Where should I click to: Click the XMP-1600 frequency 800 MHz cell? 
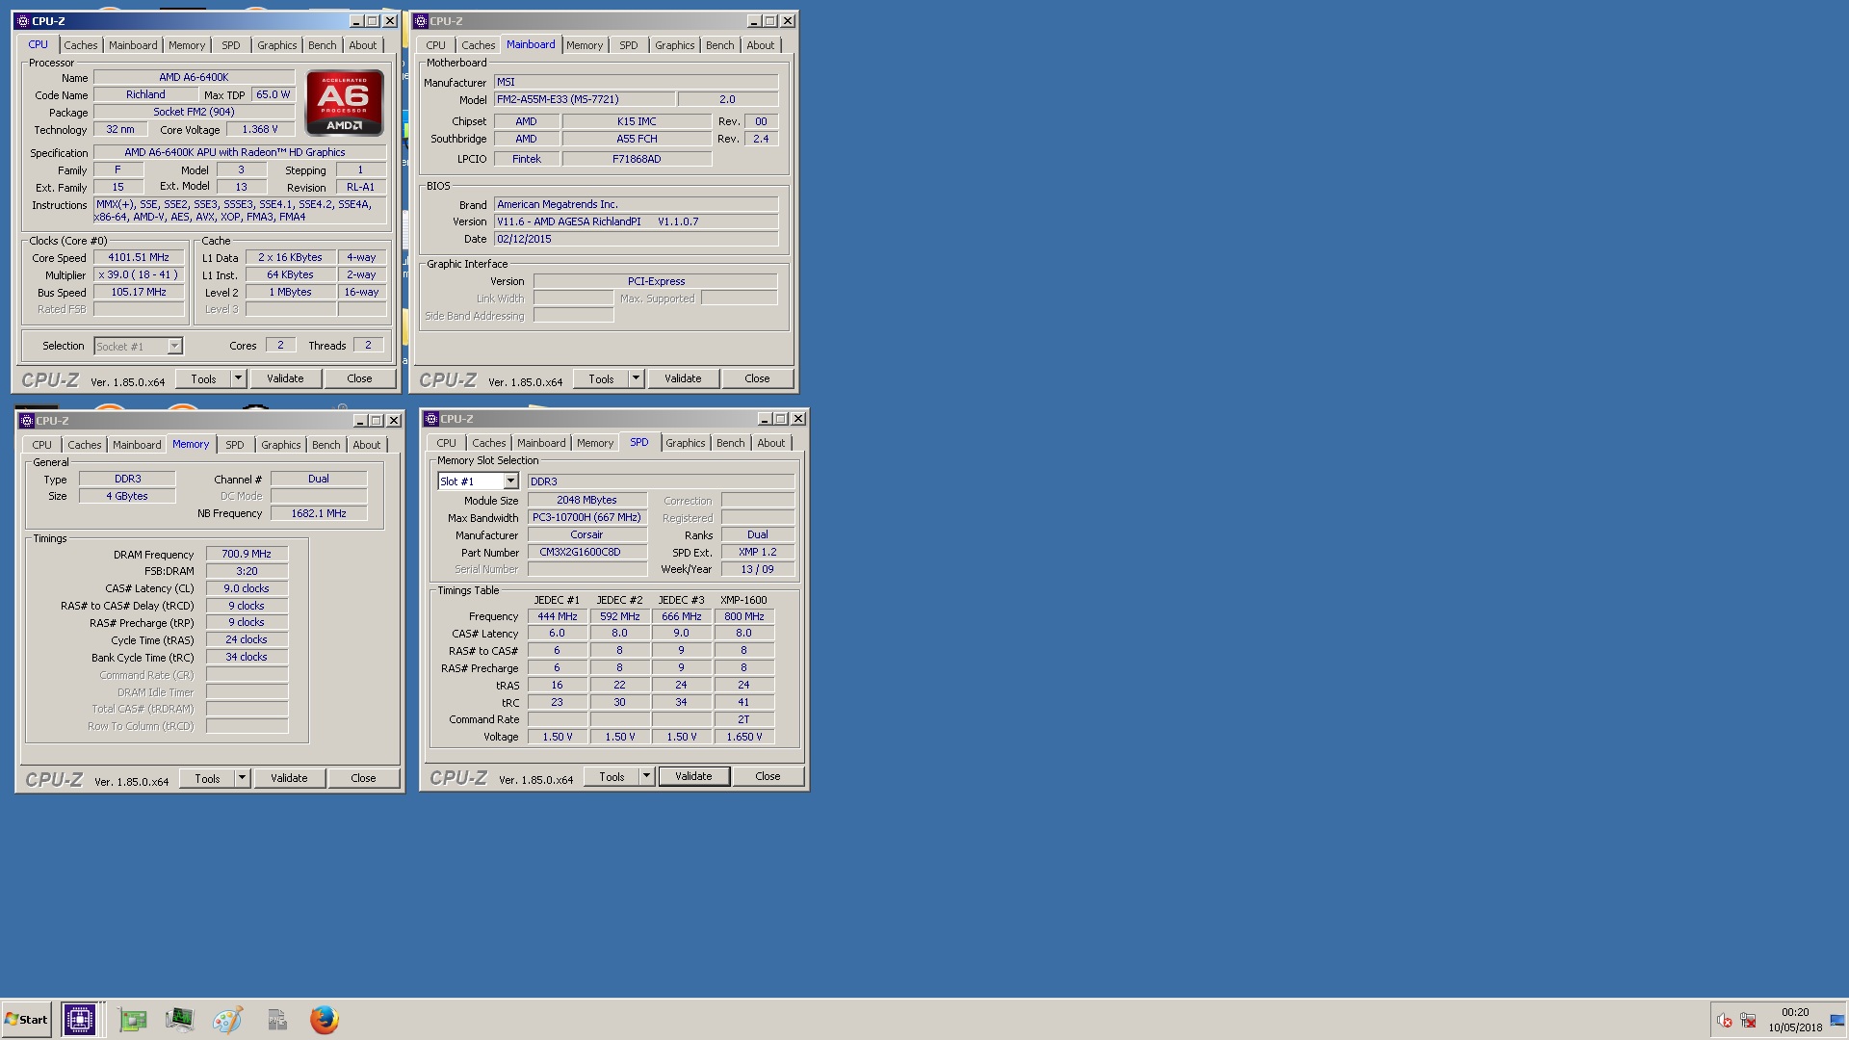[x=744, y=616]
